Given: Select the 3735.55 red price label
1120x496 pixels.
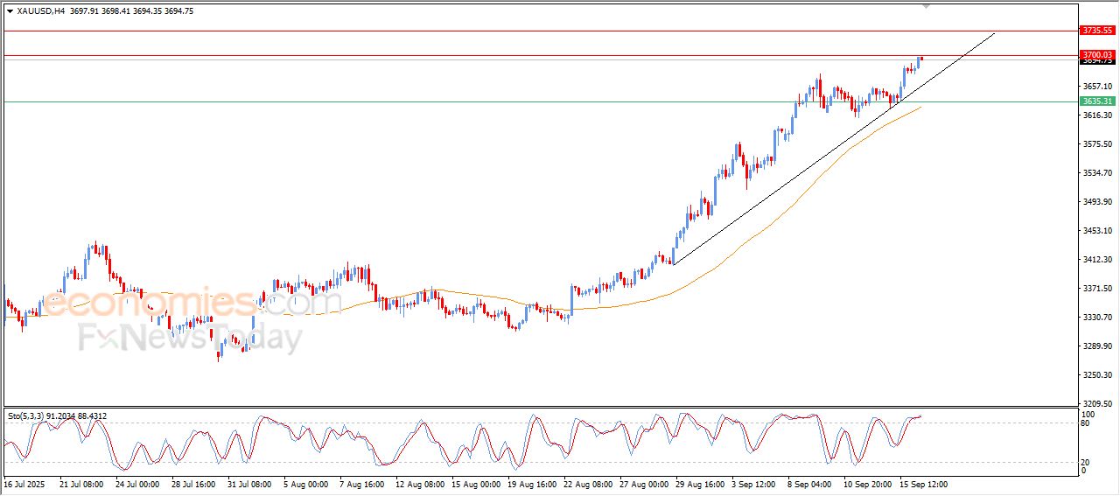Looking at the screenshot, I should click(1097, 30).
